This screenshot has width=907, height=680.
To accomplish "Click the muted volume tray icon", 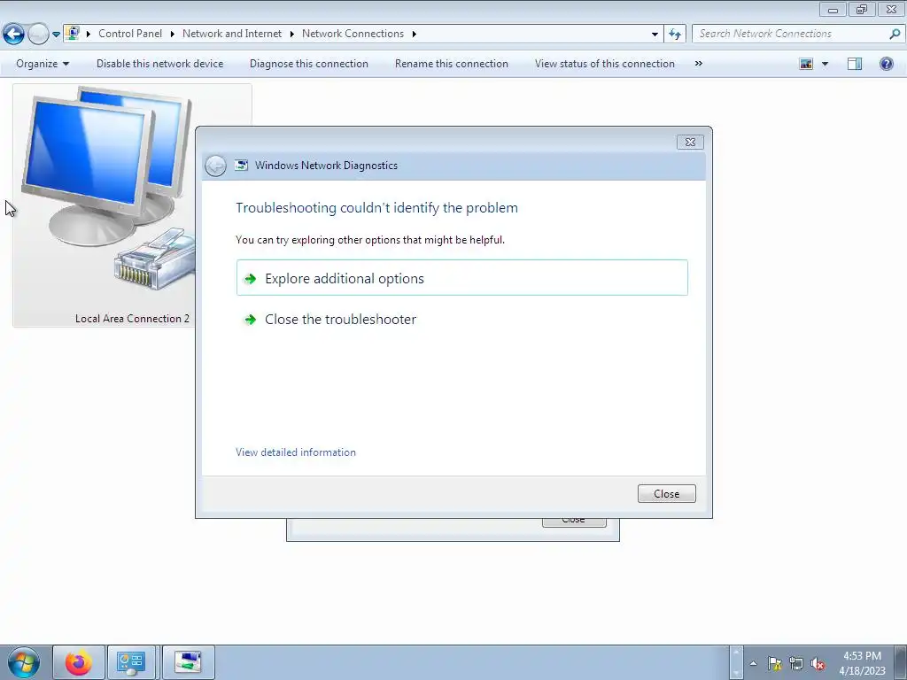I will pyautogui.click(x=818, y=663).
